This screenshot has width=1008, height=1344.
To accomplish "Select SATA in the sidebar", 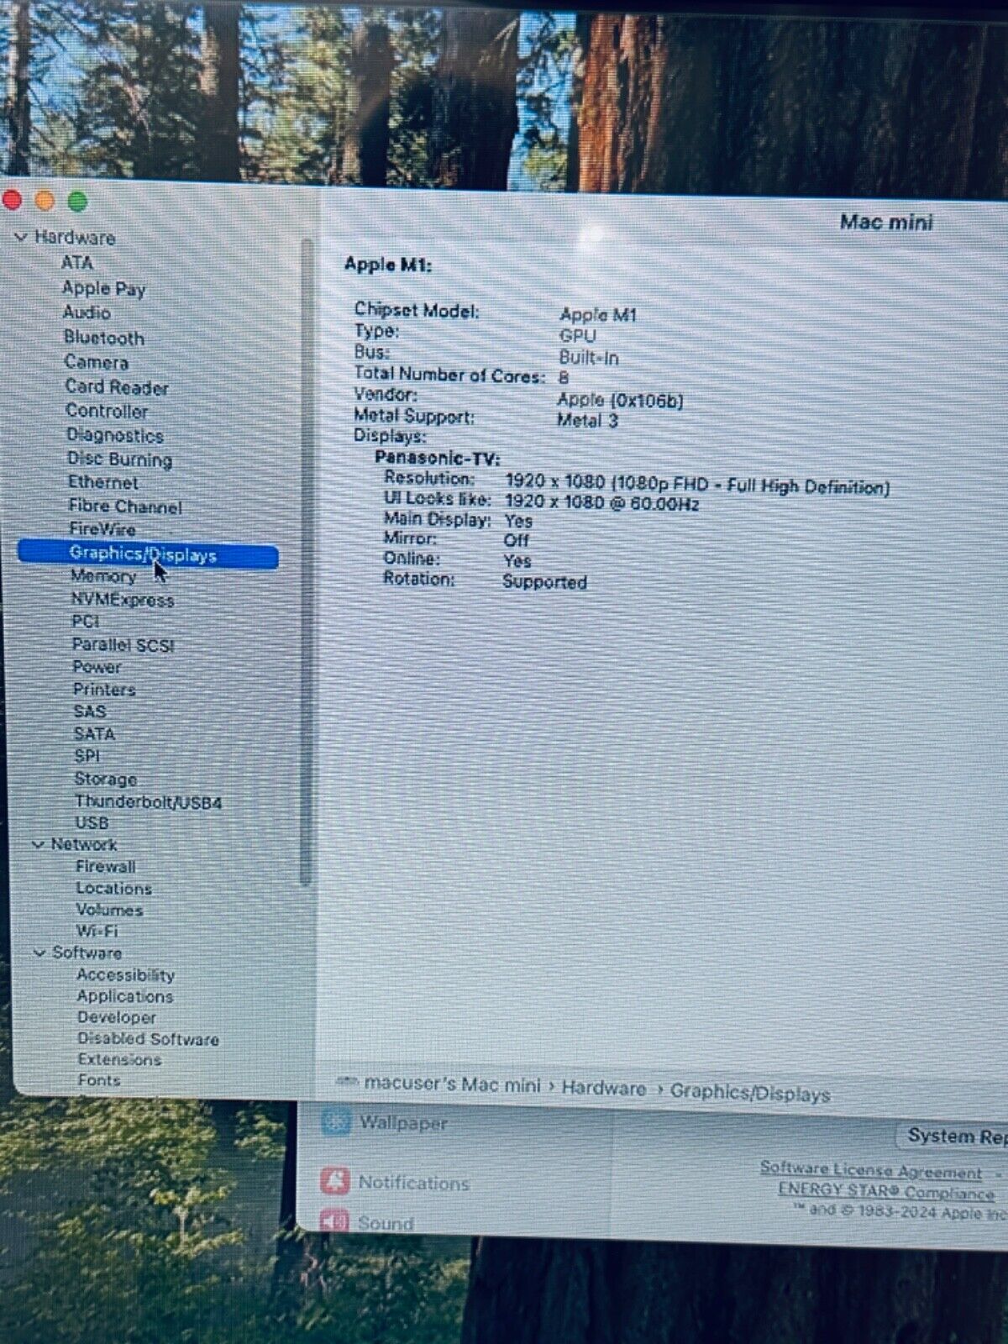I will pyautogui.click(x=94, y=734).
